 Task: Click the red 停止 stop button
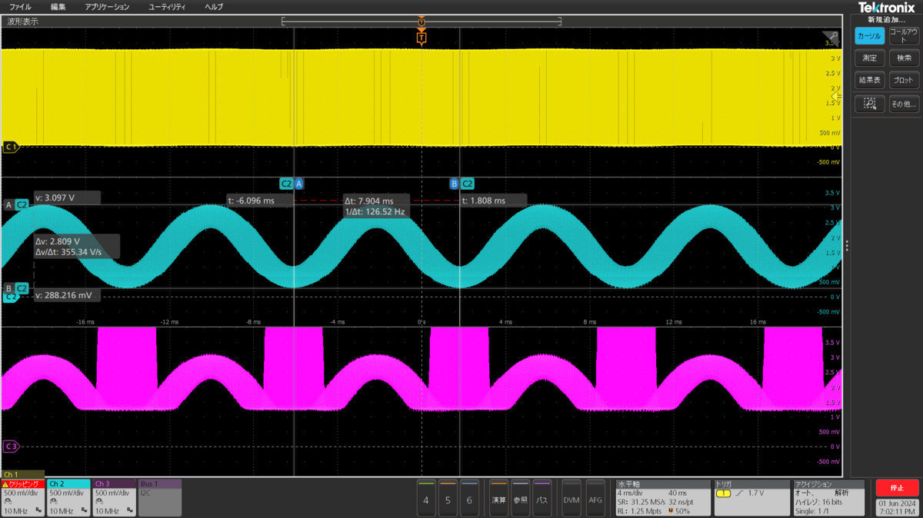coord(897,488)
